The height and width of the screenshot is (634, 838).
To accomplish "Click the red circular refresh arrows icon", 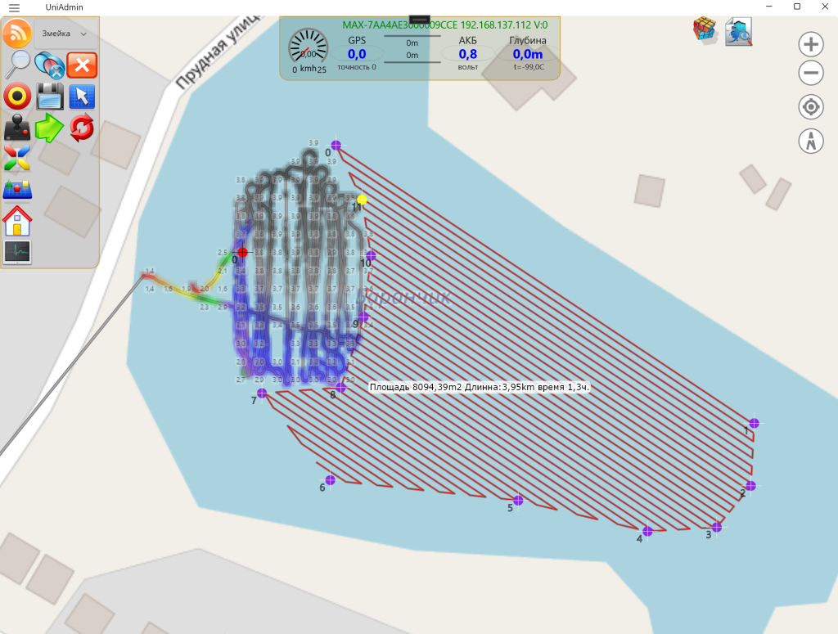I will click(x=82, y=128).
